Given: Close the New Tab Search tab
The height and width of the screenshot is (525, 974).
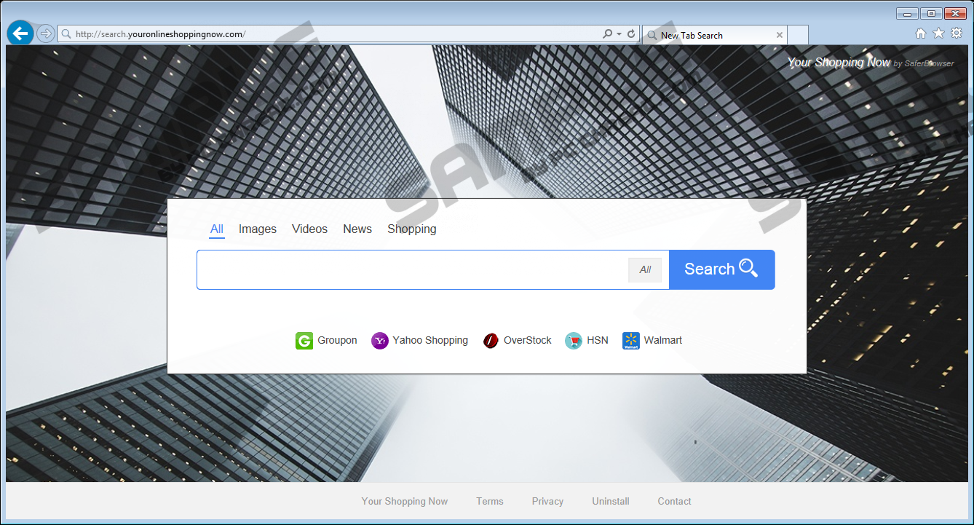Looking at the screenshot, I should (780, 35).
